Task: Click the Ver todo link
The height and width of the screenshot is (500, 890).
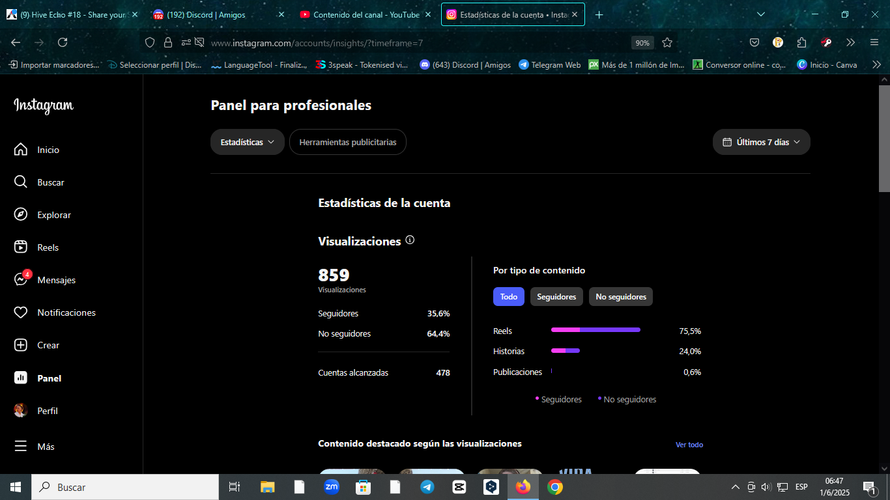Action: [689, 445]
